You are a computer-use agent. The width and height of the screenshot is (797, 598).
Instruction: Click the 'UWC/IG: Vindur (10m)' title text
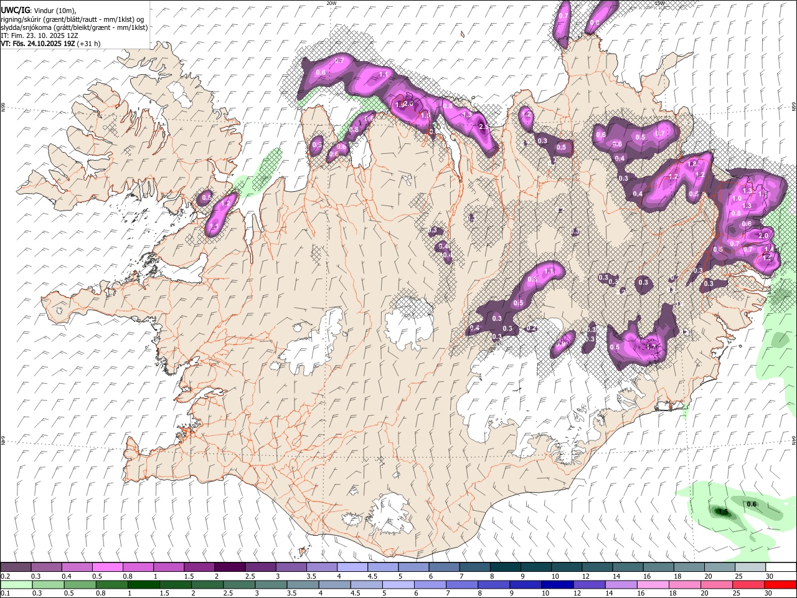38,11
